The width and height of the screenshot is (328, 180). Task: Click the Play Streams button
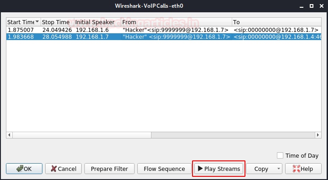coord(219,169)
